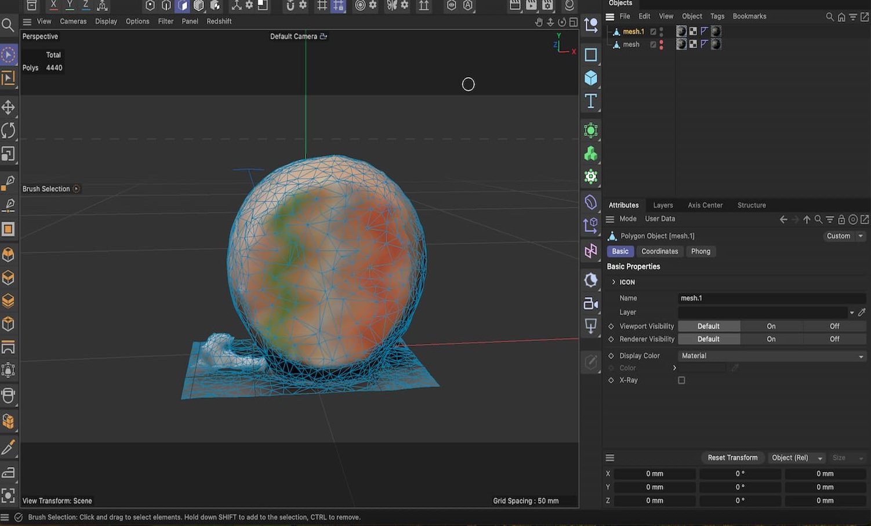This screenshot has width=871, height=526.
Task: Select the Rotate tool
Action: click(x=9, y=130)
